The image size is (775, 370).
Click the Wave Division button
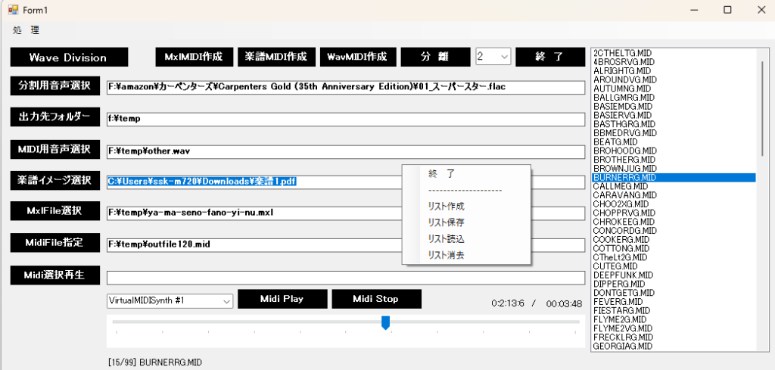pyautogui.click(x=68, y=58)
